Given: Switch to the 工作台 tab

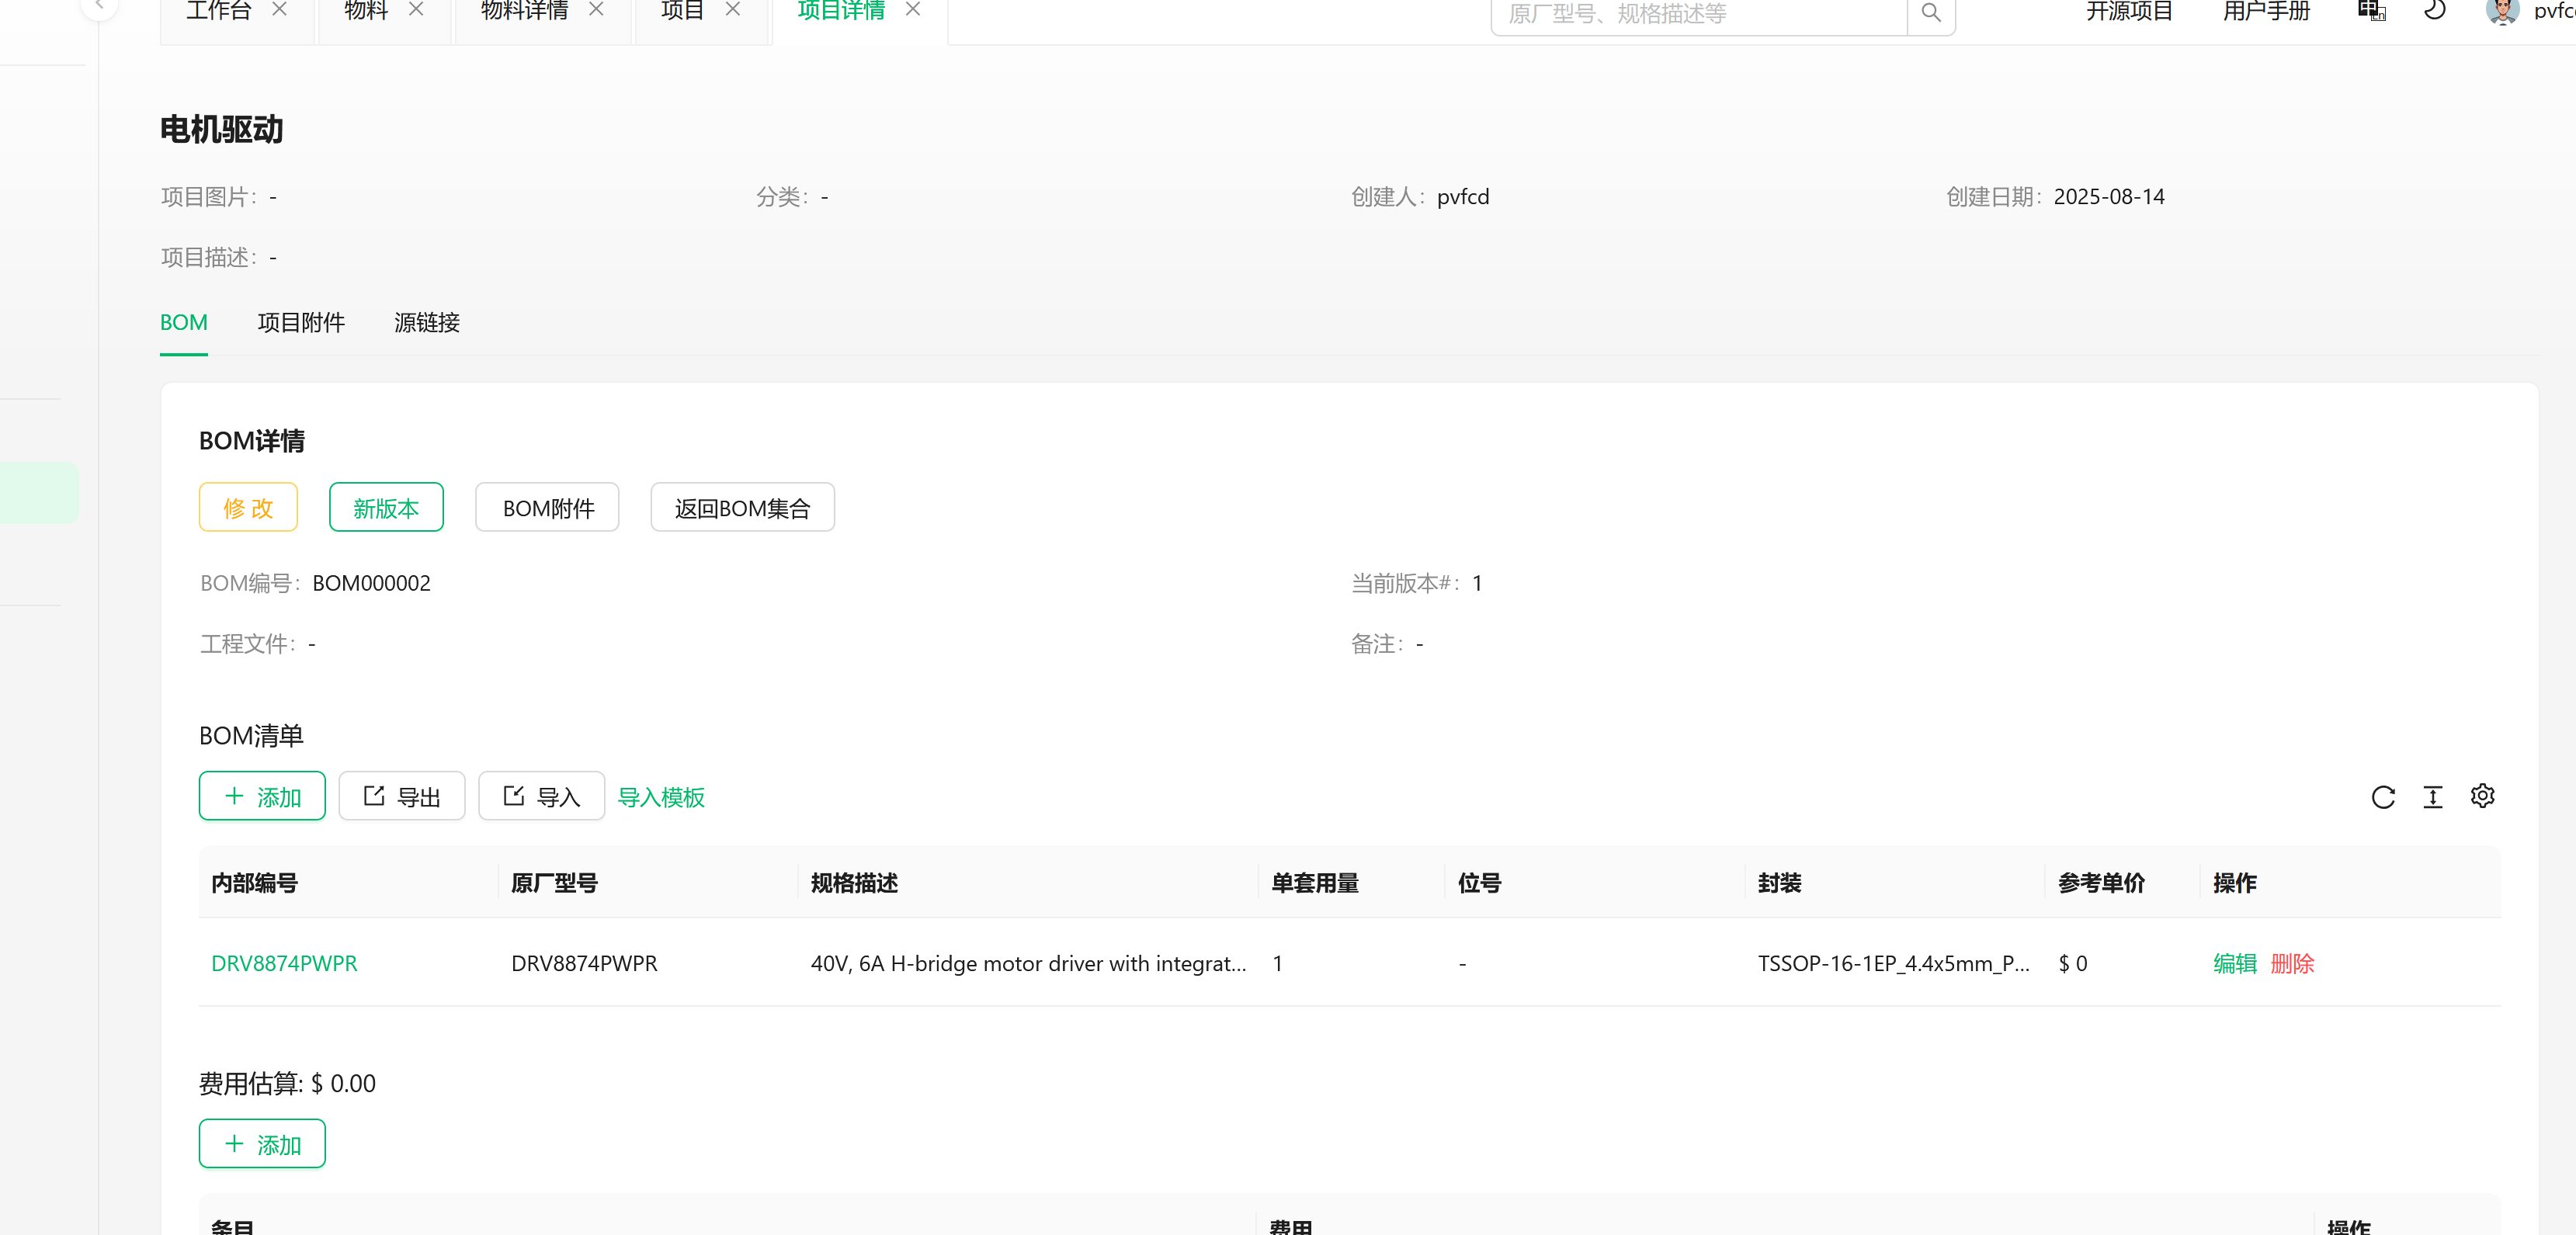Looking at the screenshot, I should [x=219, y=11].
